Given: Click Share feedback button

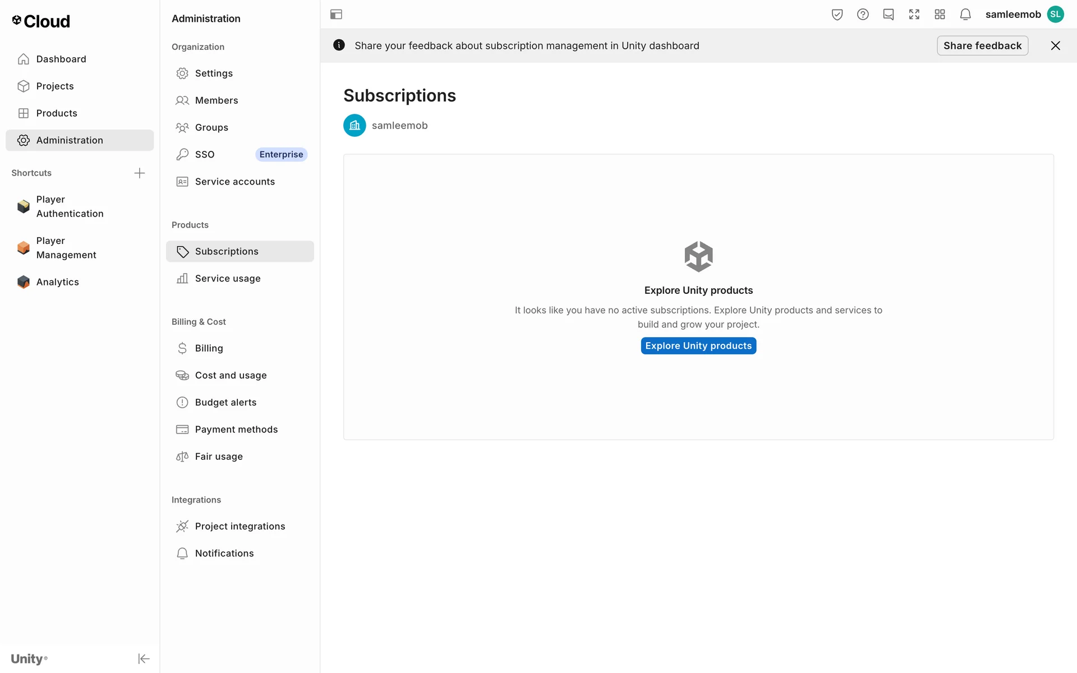Looking at the screenshot, I should tap(982, 45).
